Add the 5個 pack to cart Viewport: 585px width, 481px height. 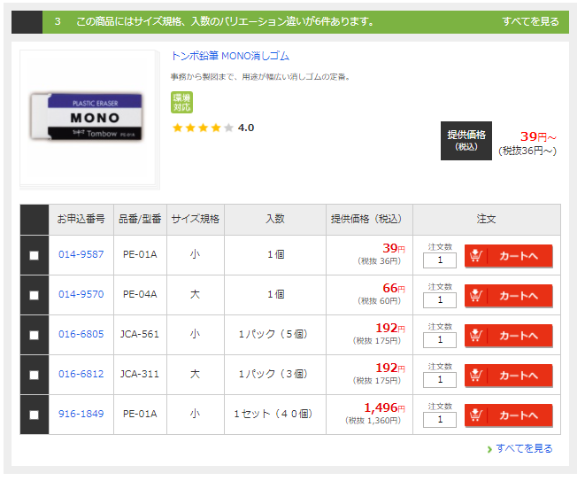pos(509,336)
